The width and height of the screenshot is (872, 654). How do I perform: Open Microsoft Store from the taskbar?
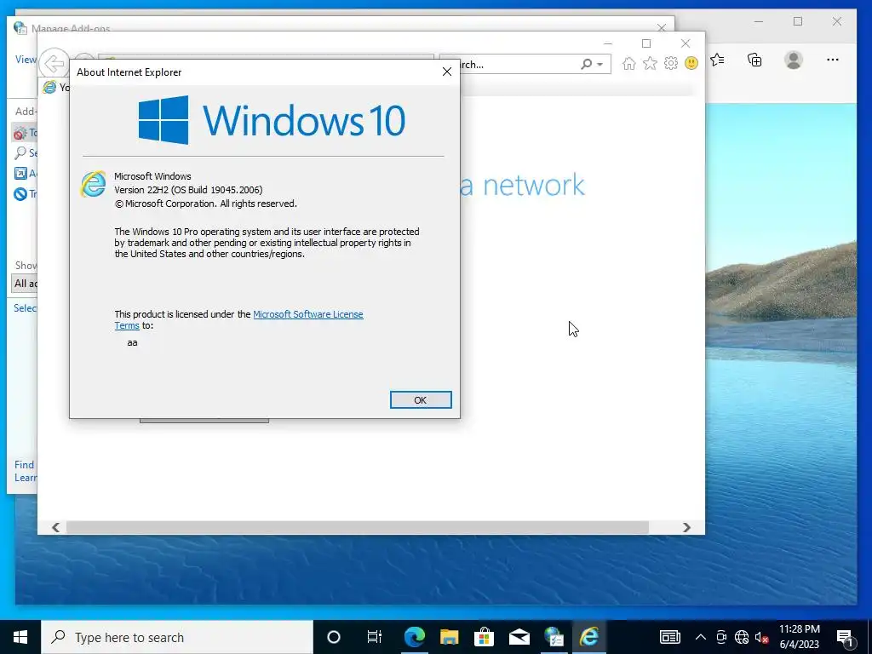click(485, 637)
